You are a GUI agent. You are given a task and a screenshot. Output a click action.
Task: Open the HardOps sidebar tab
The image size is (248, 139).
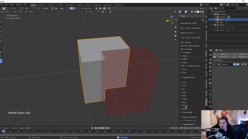click(206, 93)
